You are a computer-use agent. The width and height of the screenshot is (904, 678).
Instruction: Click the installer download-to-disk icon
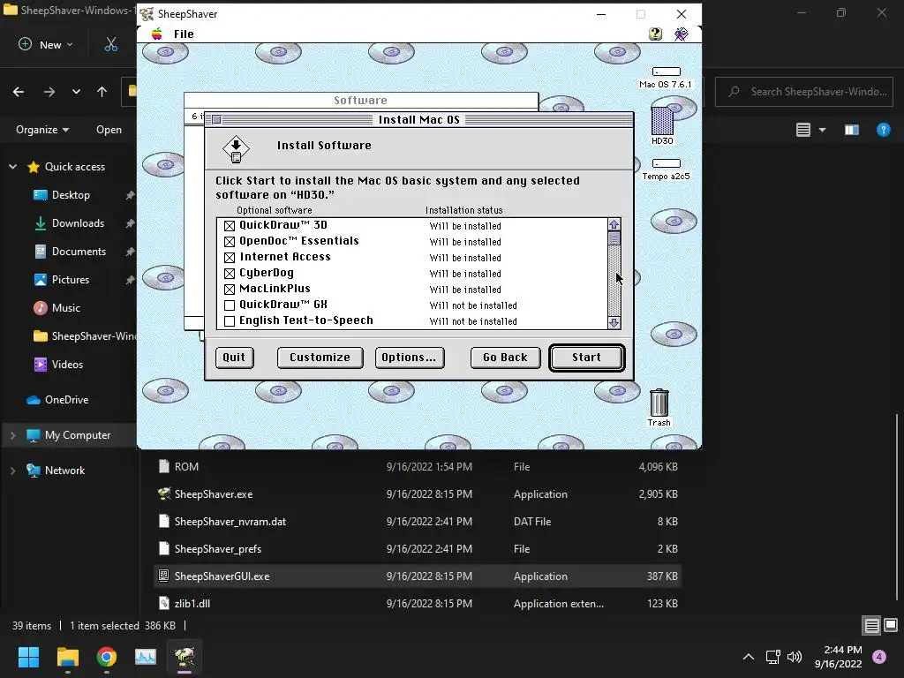coord(236,150)
